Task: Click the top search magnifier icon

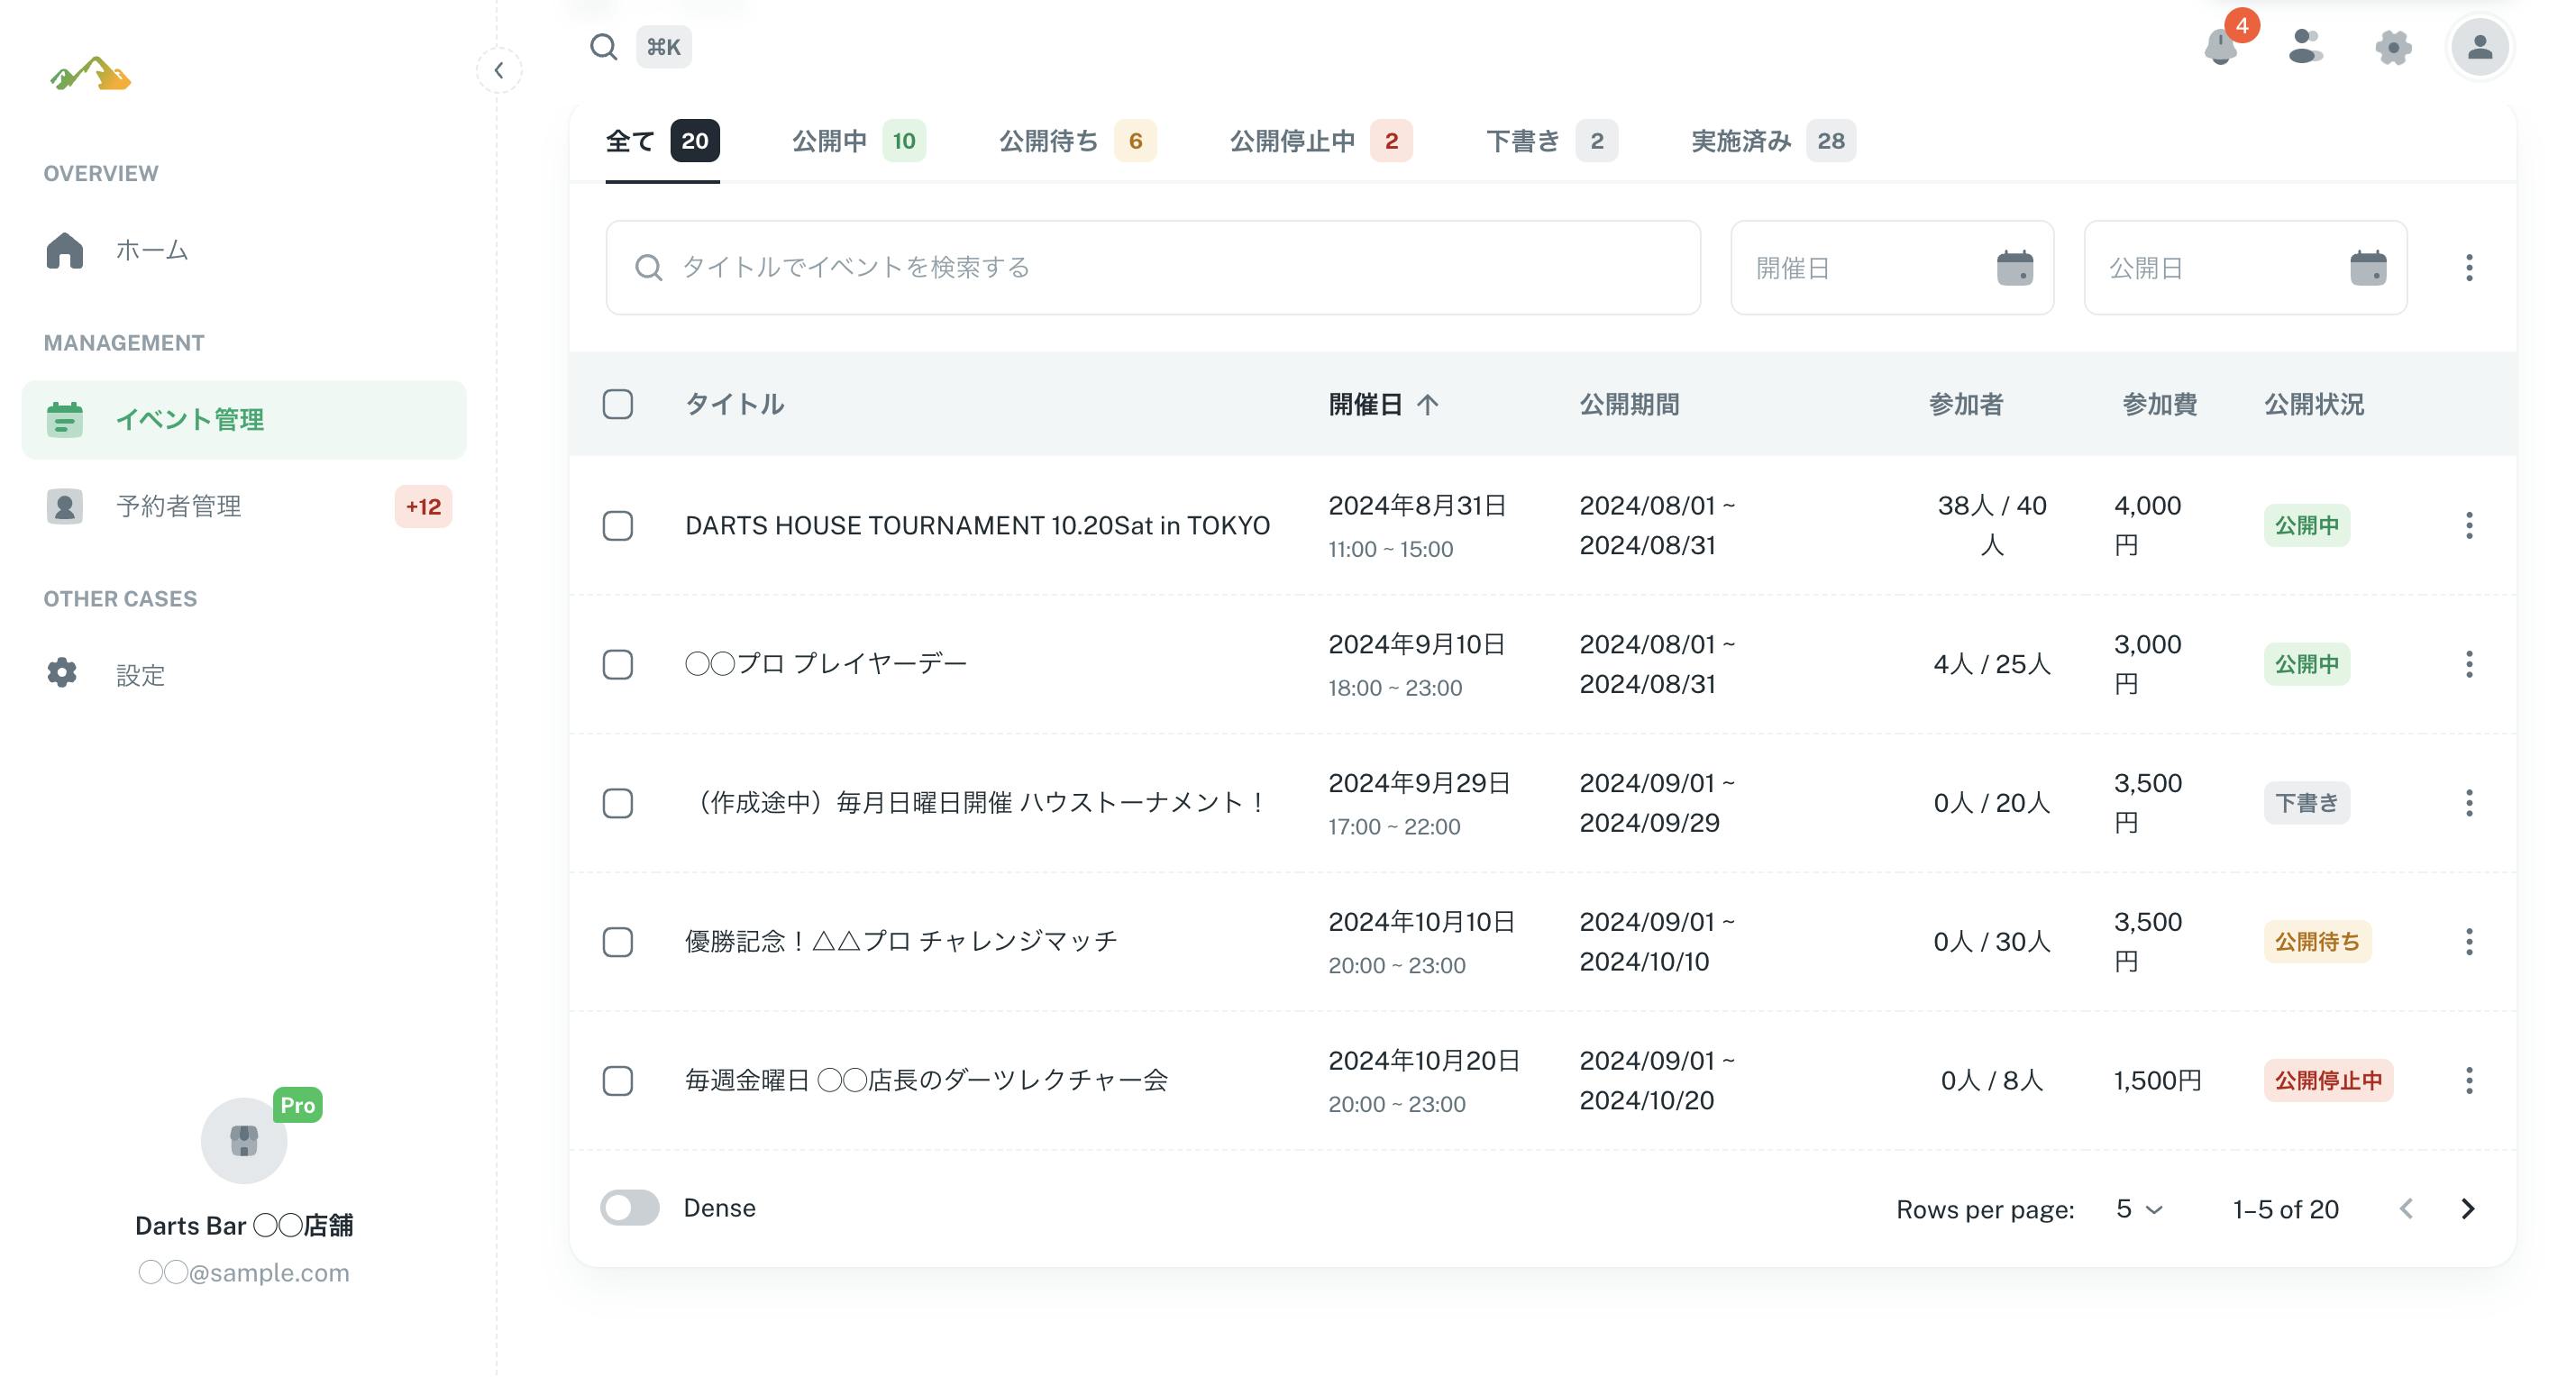Action: click(x=603, y=47)
